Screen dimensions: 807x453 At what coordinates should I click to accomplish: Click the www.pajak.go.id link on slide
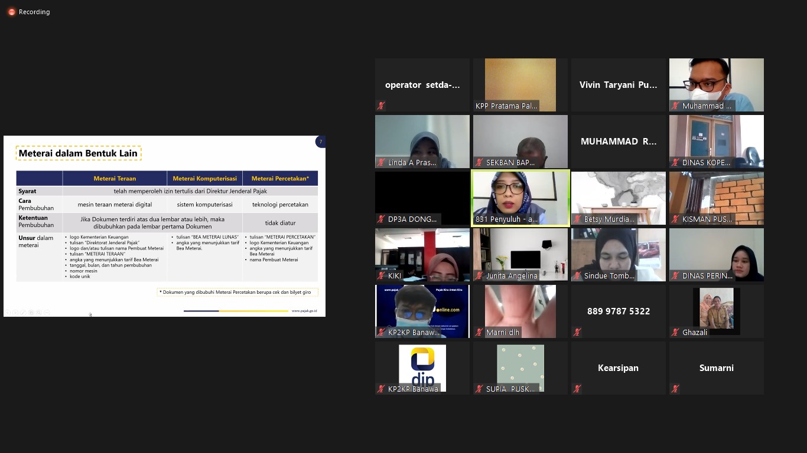tap(304, 311)
